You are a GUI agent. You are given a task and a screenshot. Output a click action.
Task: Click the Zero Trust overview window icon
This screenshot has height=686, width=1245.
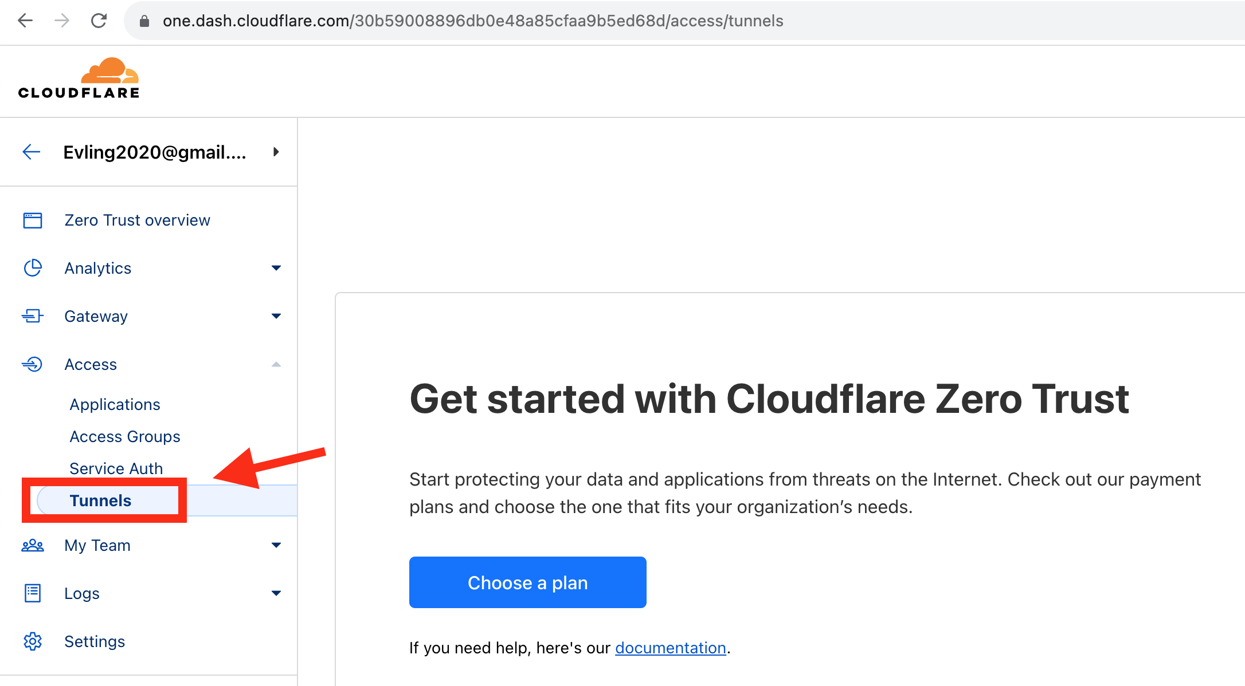tap(33, 220)
